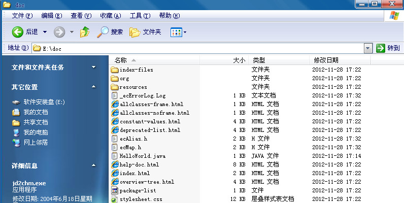The width and height of the screenshot is (404, 203).
Task: Select constant-values.html file icon
Action: 115,122
